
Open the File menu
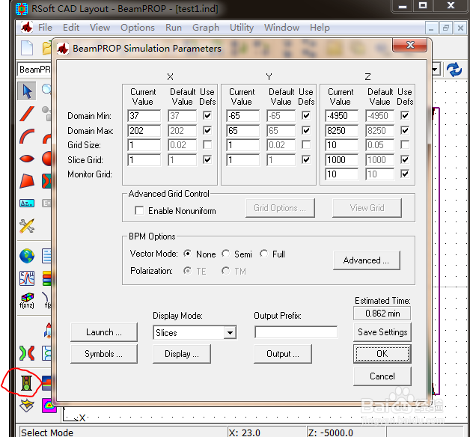(x=45, y=28)
